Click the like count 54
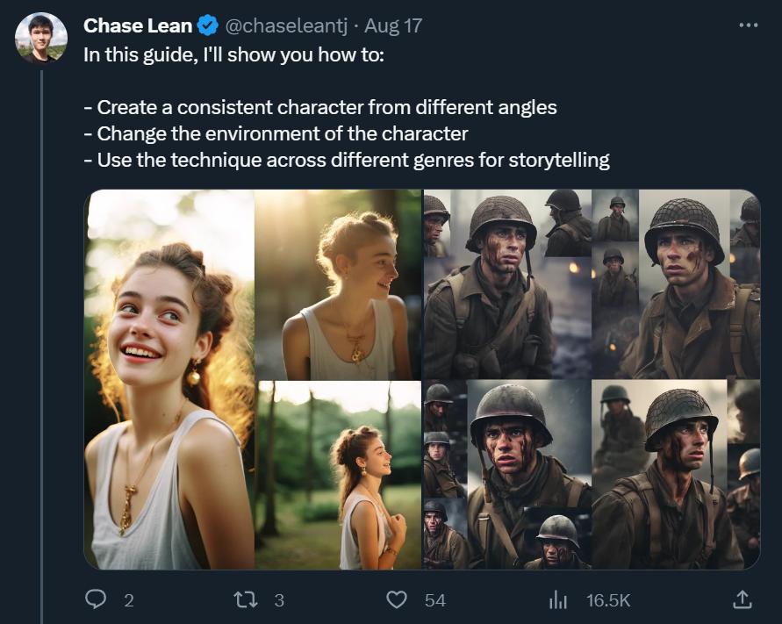 pyautogui.click(x=435, y=600)
